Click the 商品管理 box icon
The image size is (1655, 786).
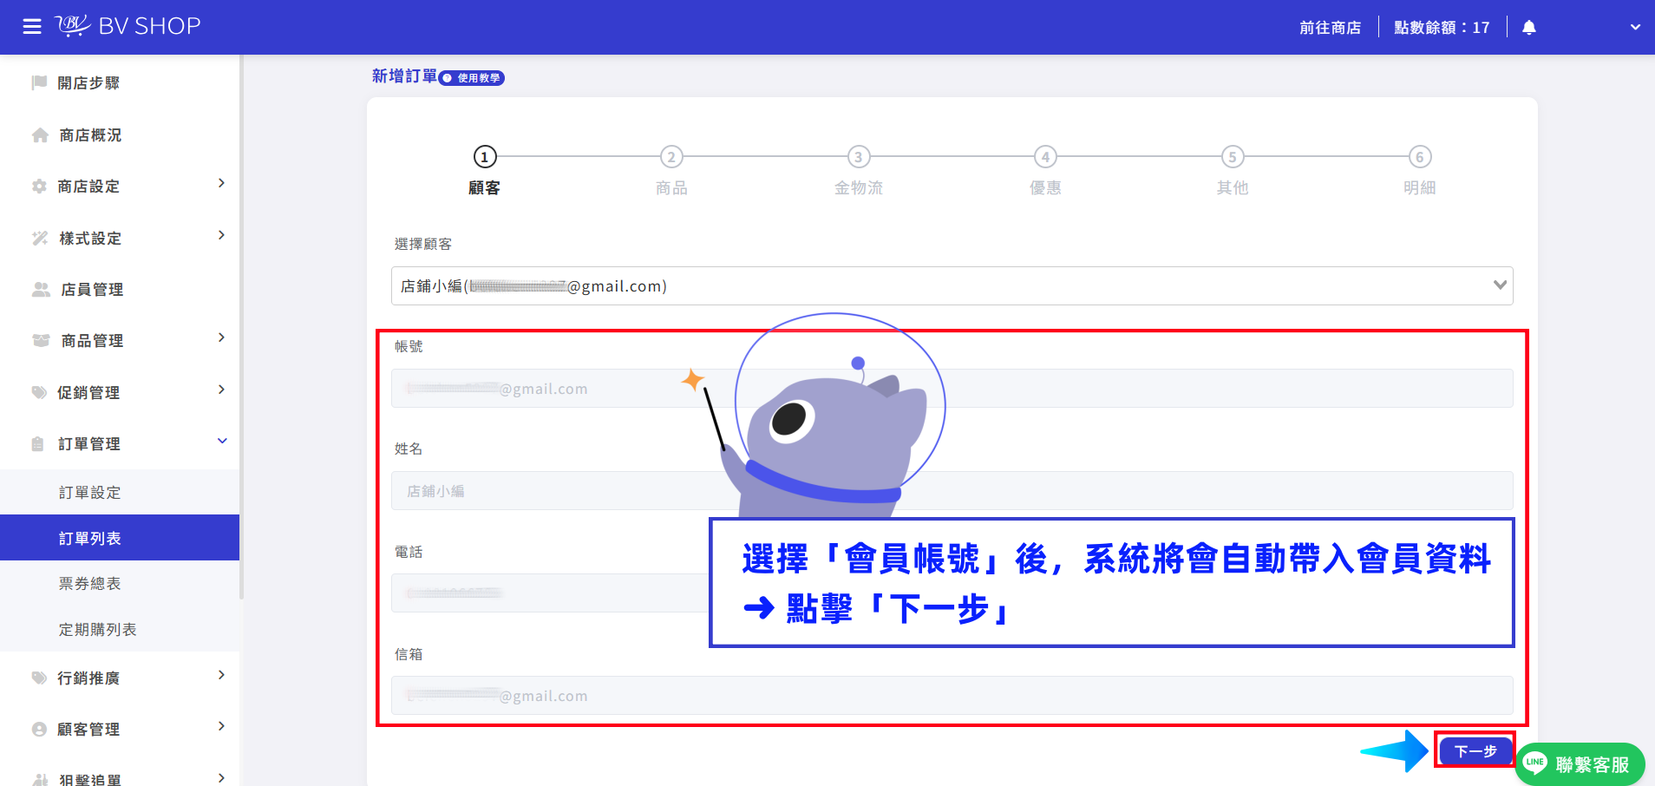coord(41,341)
